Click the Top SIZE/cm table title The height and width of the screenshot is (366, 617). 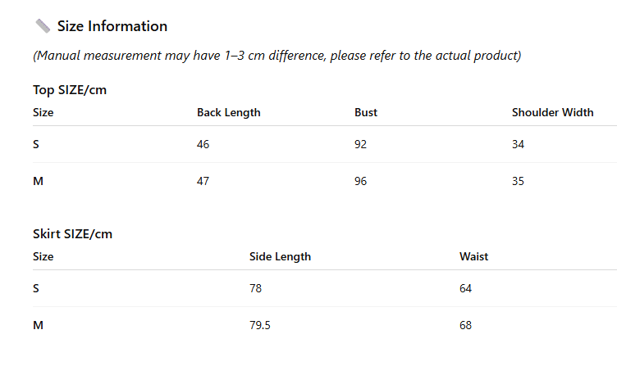70,90
